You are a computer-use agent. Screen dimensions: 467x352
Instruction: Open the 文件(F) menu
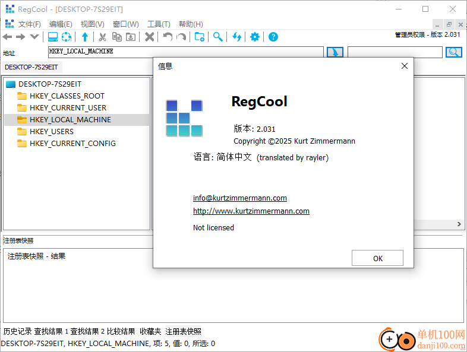coord(29,24)
